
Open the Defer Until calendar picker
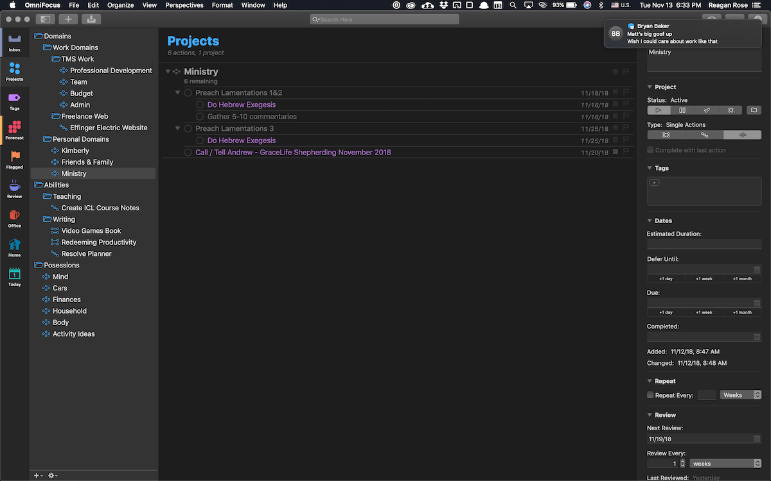click(x=757, y=270)
